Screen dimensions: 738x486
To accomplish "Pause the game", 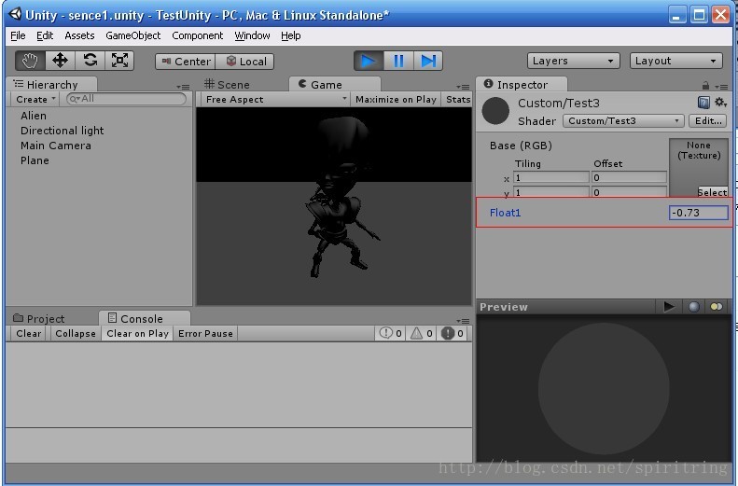I will tap(398, 61).
